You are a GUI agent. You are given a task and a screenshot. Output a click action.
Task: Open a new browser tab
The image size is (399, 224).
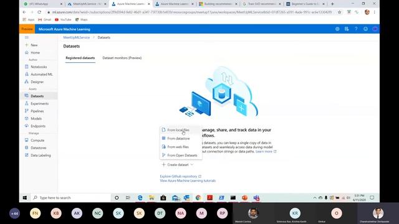point(332,4)
